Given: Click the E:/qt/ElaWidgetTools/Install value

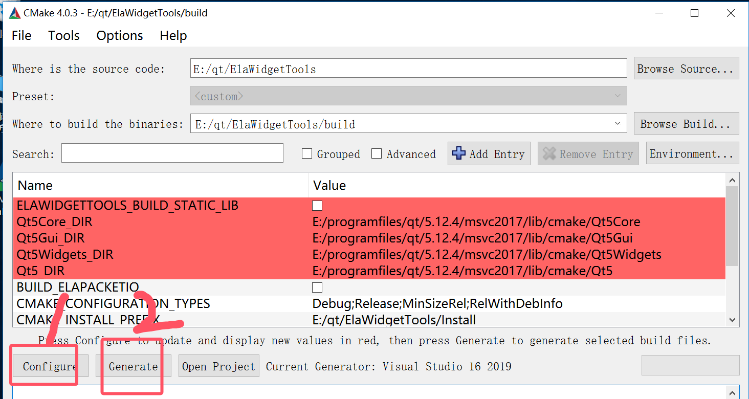Looking at the screenshot, I should [x=394, y=320].
